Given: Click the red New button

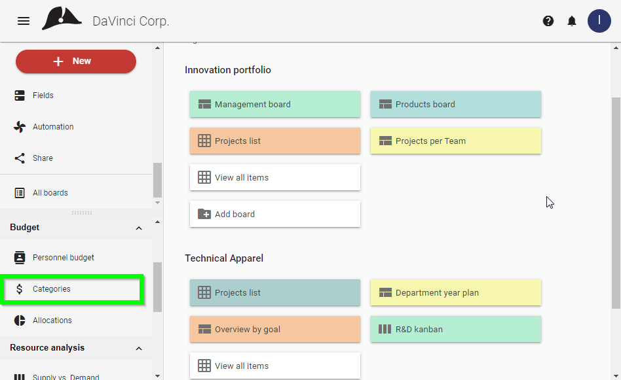Looking at the screenshot, I should (x=76, y=61).
